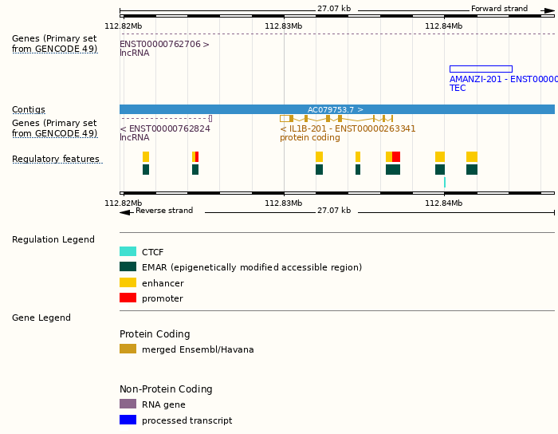Click the rightmost dark green EMAR block
558x434 pixels.
(472, 169)
